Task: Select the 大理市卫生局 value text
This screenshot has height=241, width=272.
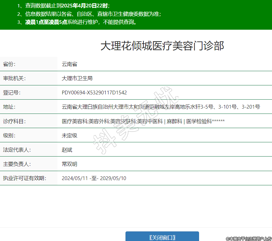Action: click(77, 79)
